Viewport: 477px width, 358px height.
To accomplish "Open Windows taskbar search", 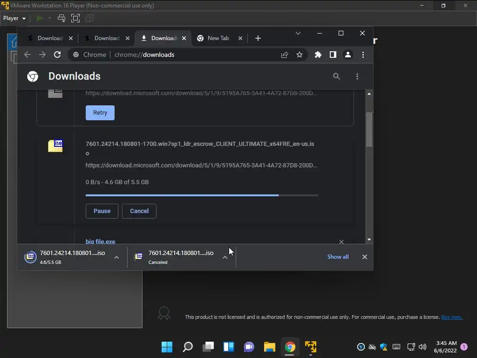I will point(188,347).
